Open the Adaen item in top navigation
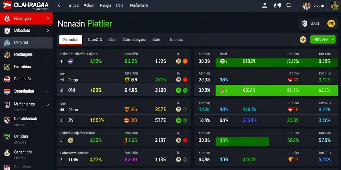This screenshot has height=170, width=341. tap(89, 5)
